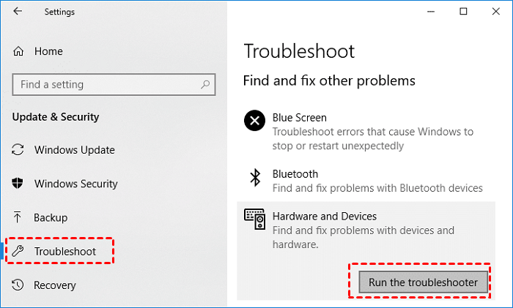Screen dimensions: 513x308
Task: Click the Recovery history icon
Action: click(19, 285)
